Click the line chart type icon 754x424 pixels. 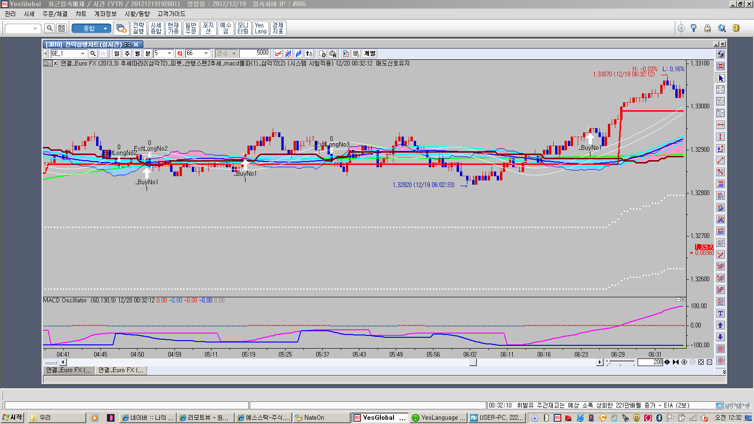[x=278, y=54]
